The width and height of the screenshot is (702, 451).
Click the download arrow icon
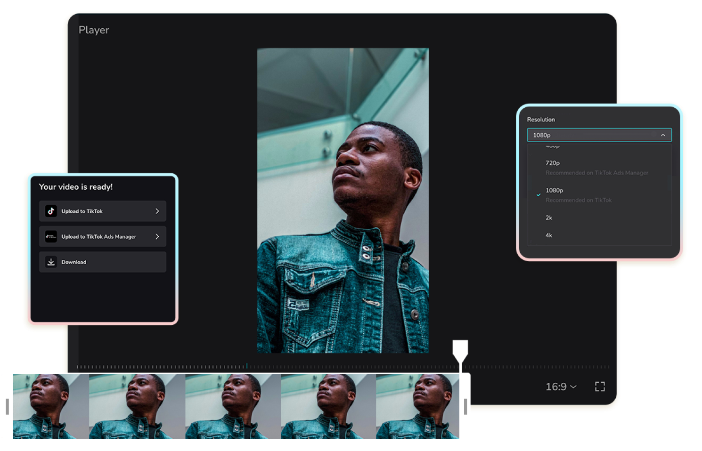click(50, 261)
